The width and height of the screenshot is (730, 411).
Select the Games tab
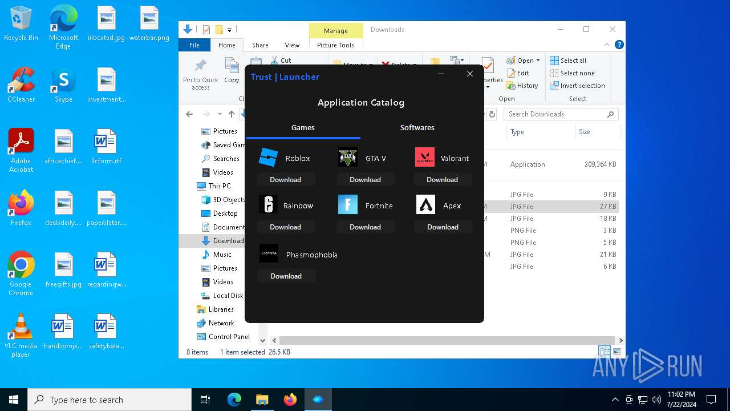pyautogui.click(x=303, y=127)
